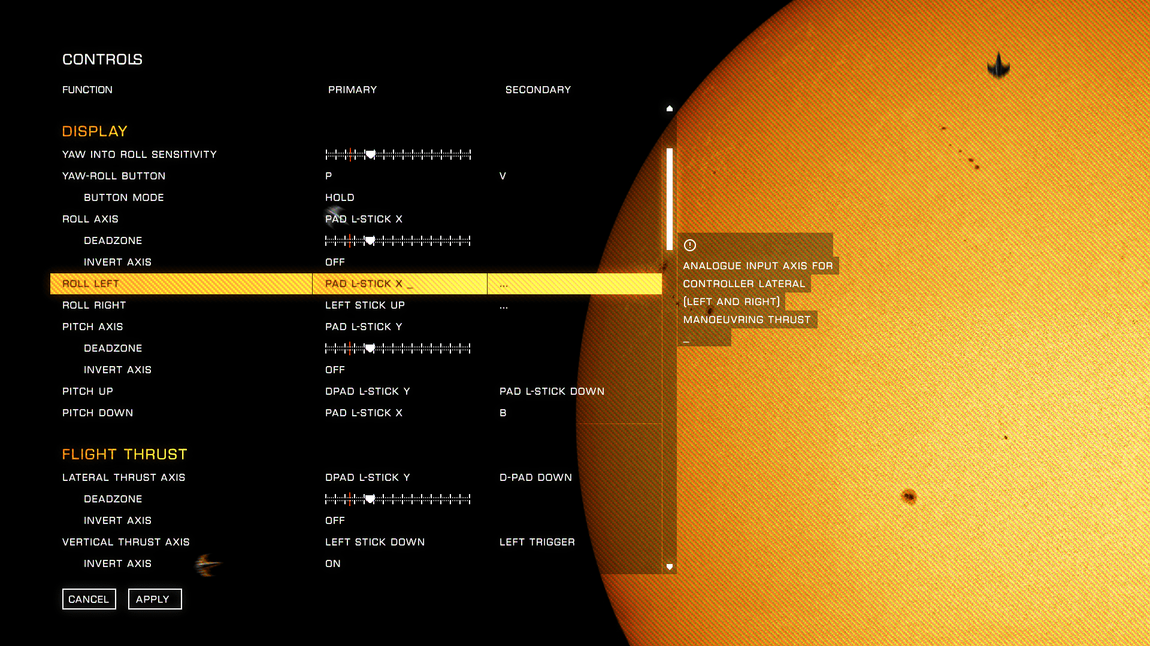Select Lateral Thrust Axis primary DPAD L-STICK Y
Screen dimensions: 1150x646
click(x=368, y=477)
